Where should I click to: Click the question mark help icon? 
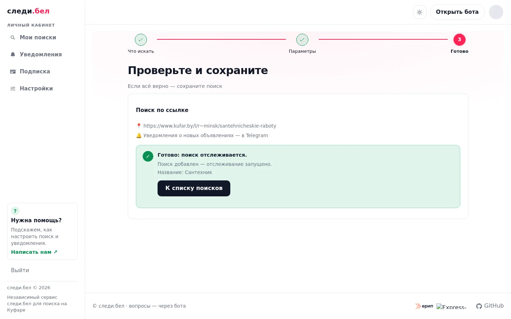pyautogui.click(x=15, y=211)
